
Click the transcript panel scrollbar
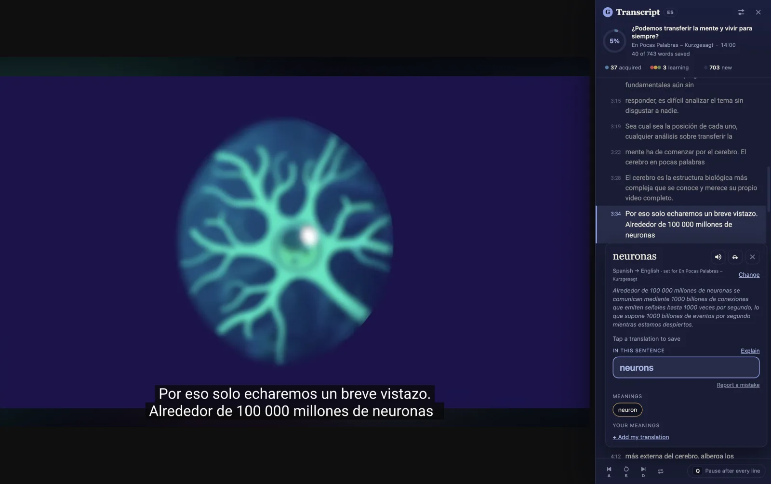[769, 189]
